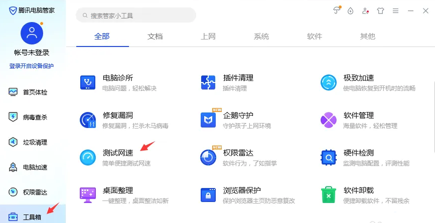This screenshot has width=435, height=223.
Task: Click description 监测电脑配置，评测性能
Action: [376, 163]
